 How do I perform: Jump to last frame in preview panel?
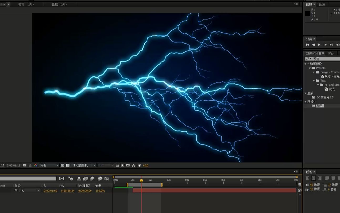tap(331, 45)
